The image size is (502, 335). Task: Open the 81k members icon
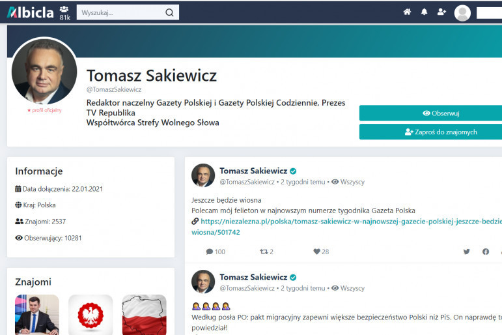[x=64, y=12]
